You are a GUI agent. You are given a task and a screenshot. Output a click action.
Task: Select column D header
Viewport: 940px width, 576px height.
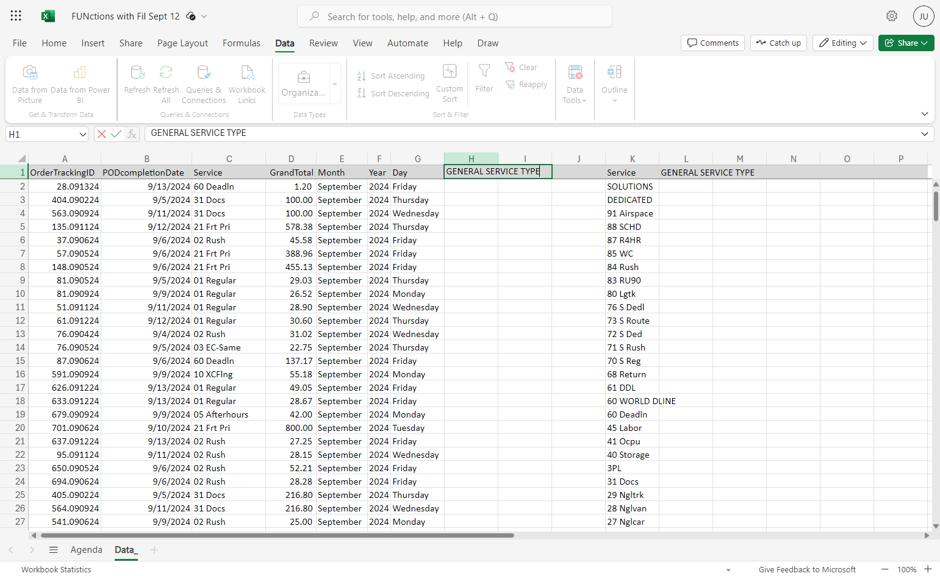coord(291,158)
